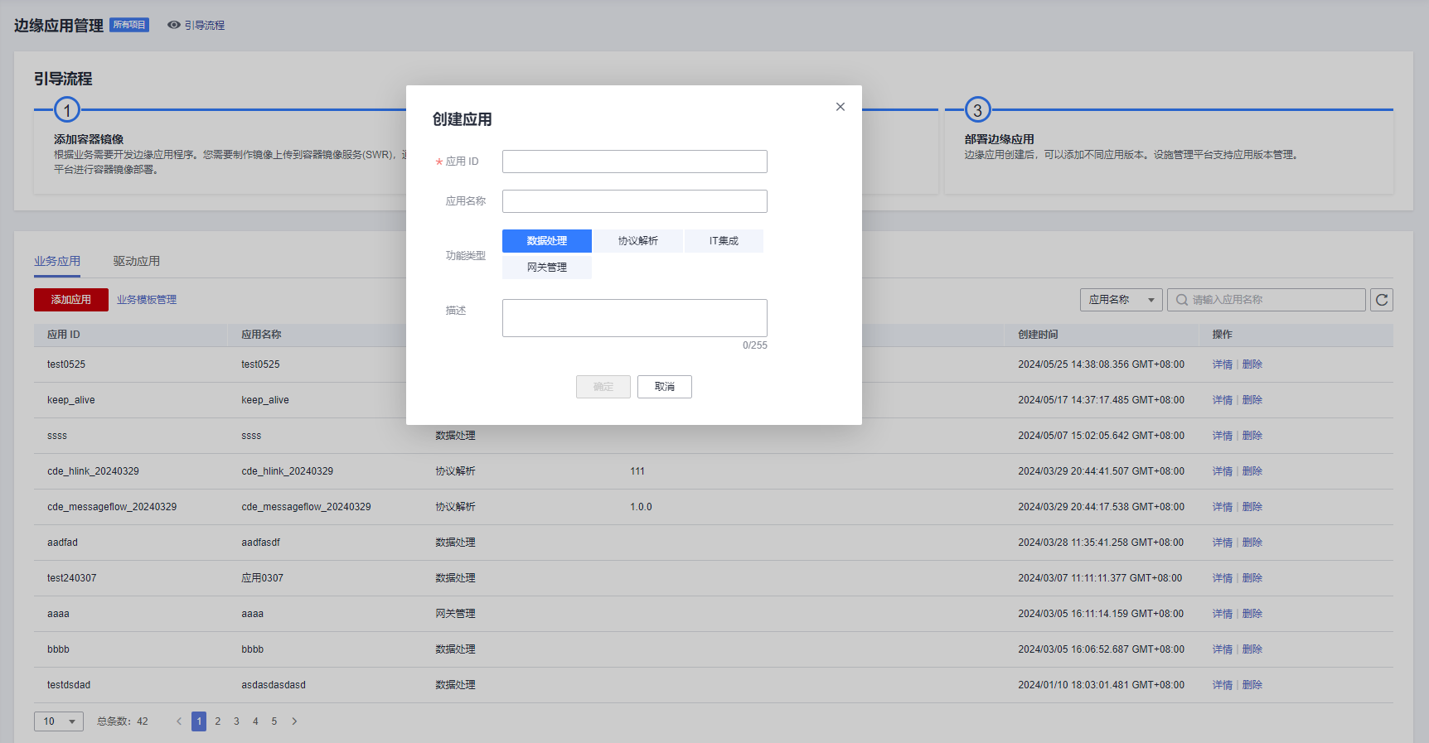1429x743 pixels.
Task: Go to previous page with left arrow
Action: click(x=179, y=721)
